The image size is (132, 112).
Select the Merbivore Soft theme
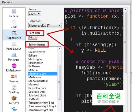click(x=43, y=74)
